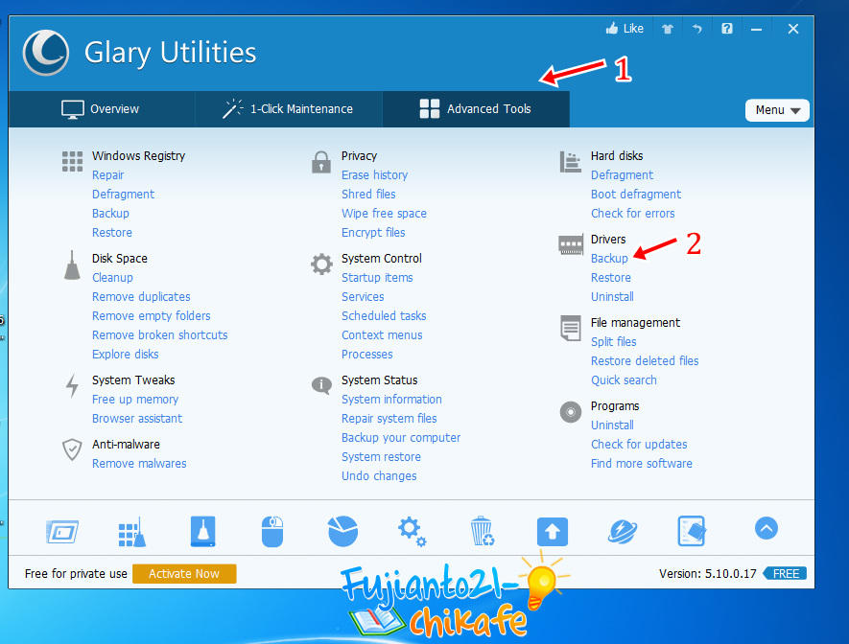Open the pie-chart disk analysis icon
This screenshot has width=849, height=644.
tap(342, 529)
